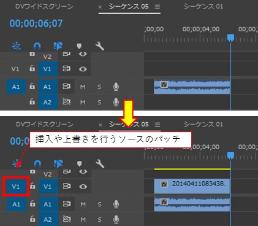
Task: Toggle A2 track lock in upper timeline
Action: coord(32,101)
